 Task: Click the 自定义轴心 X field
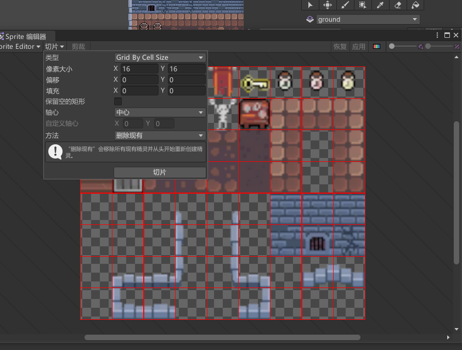[133, 123]
